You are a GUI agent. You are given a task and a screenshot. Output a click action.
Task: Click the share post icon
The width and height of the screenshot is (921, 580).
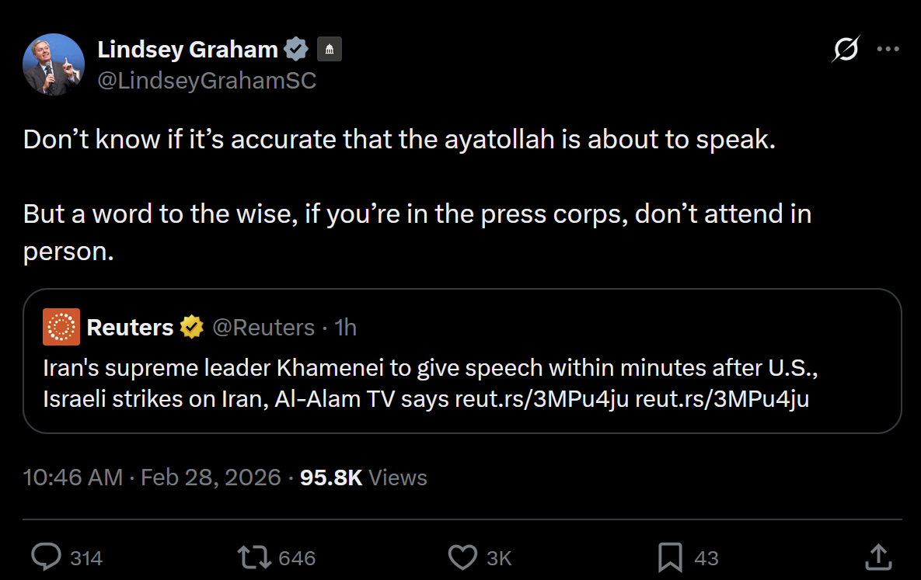point(877,557)
